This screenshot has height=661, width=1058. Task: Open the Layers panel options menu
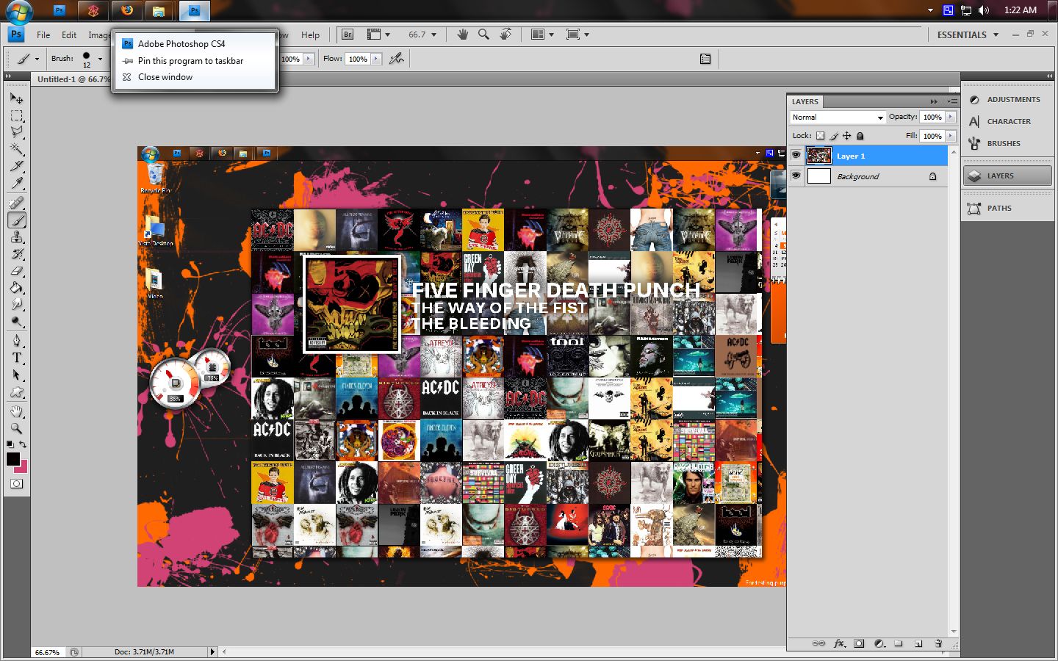tap(952, 101)
